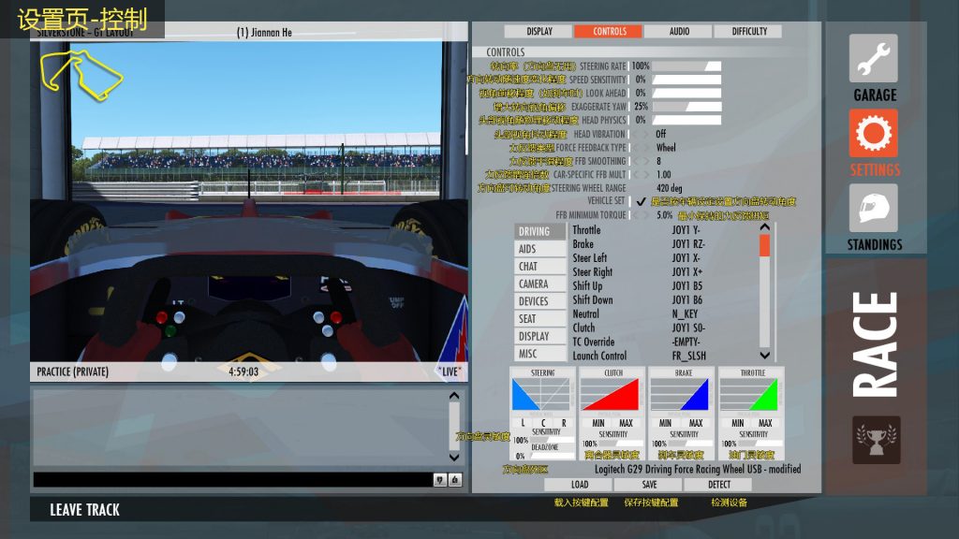Click MIN under the Clutch graph
Screen dimensions: 959x539
598,423
